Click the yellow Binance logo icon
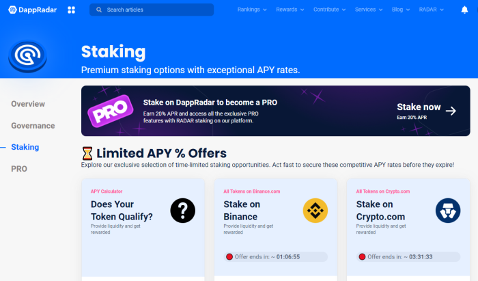This screenshot has width=478, height=281. click(x=315, y=211)
